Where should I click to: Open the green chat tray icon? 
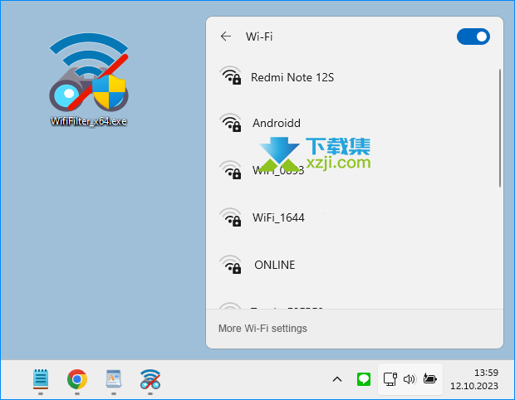(x=364, y=379)
